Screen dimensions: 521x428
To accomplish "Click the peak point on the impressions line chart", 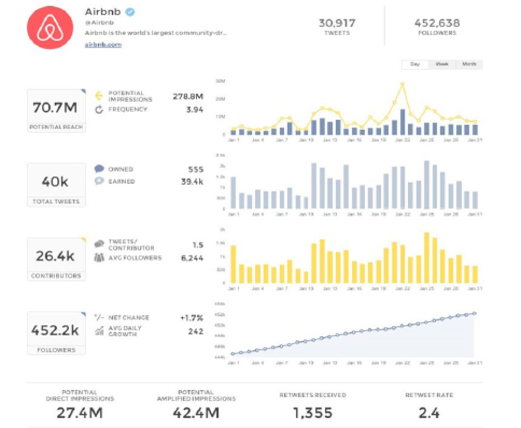I will click(402, 84).
